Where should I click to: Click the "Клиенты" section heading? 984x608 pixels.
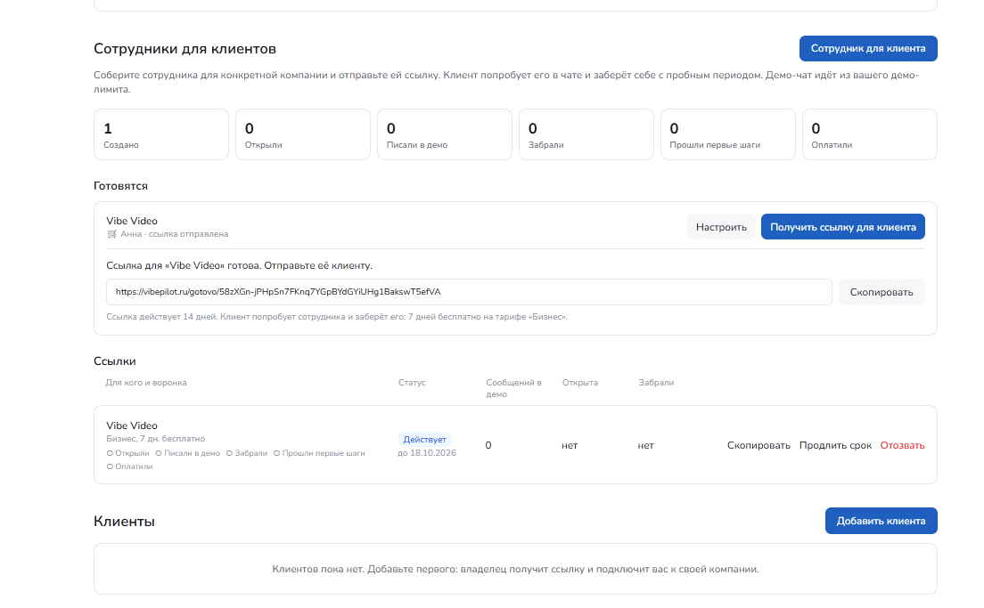click(x=124, y=522)
